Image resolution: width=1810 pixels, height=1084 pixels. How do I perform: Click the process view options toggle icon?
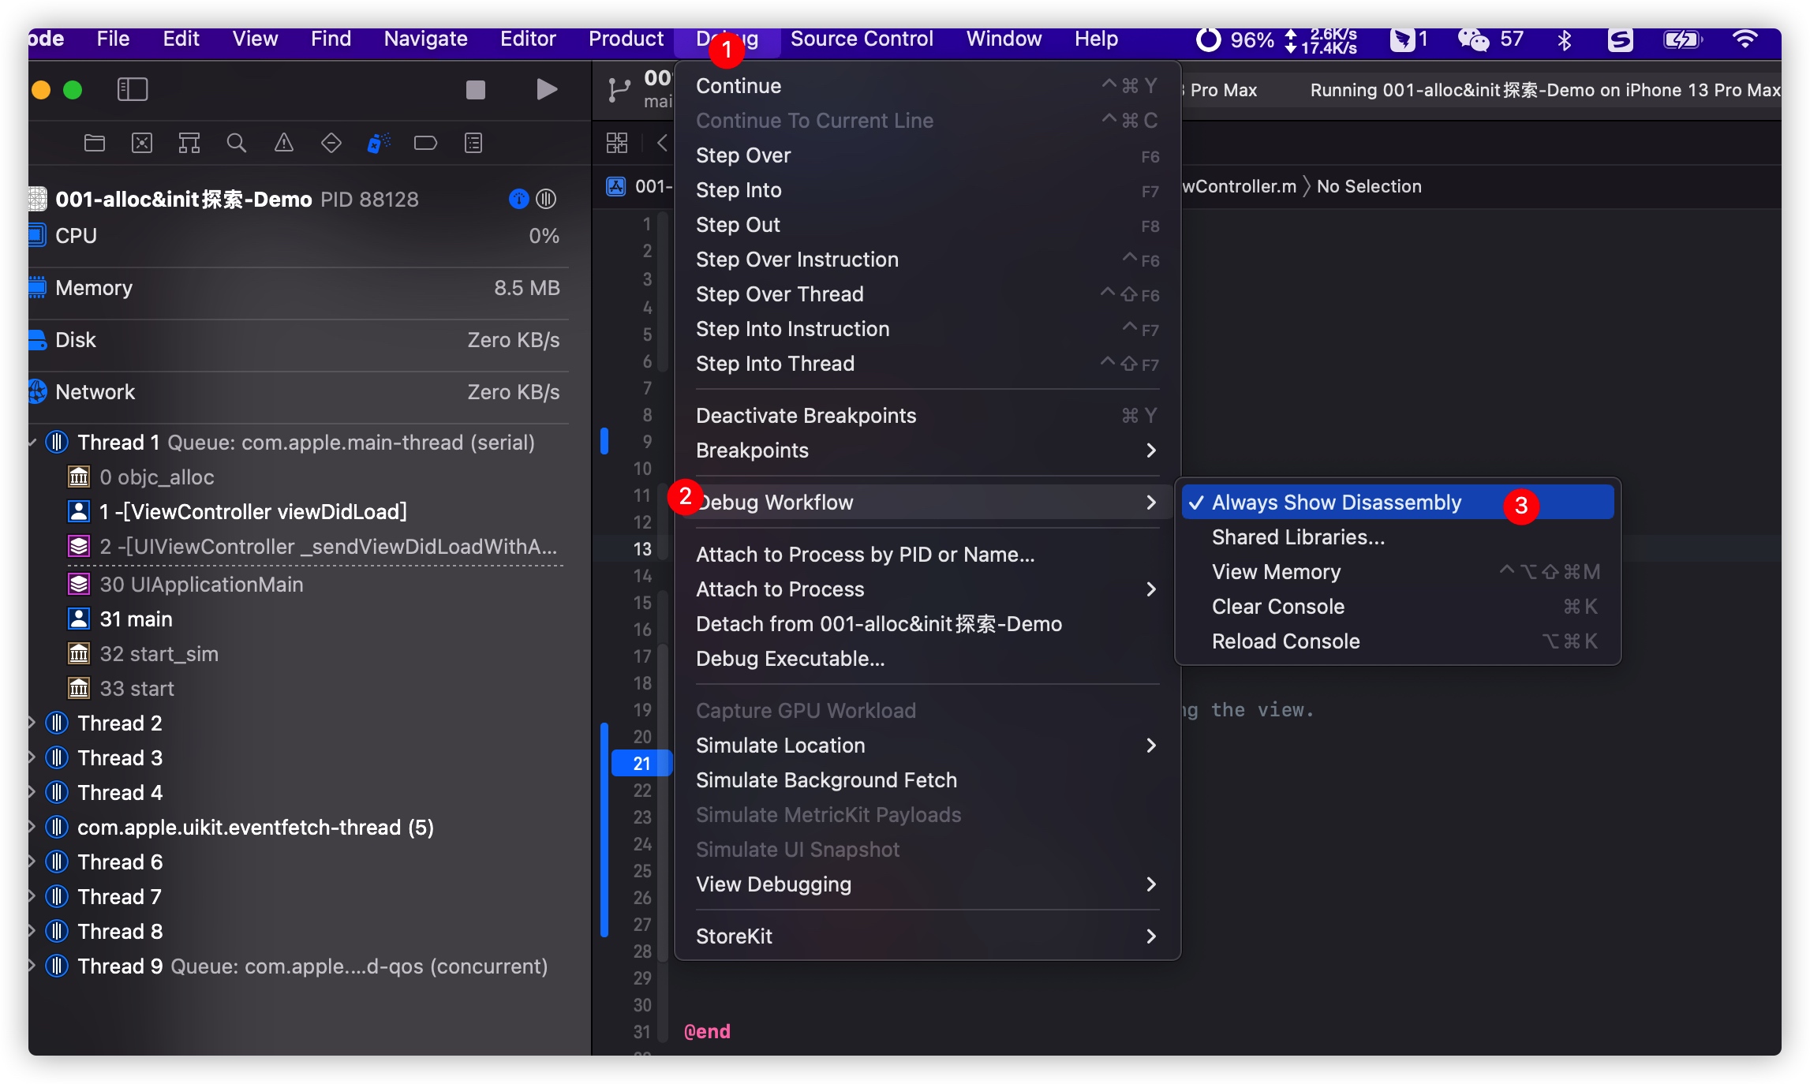click(x=546, y=199)
